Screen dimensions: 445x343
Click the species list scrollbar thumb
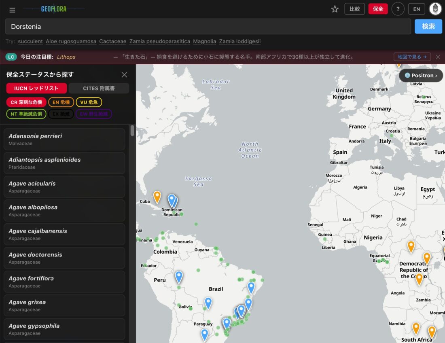(132, 131)
